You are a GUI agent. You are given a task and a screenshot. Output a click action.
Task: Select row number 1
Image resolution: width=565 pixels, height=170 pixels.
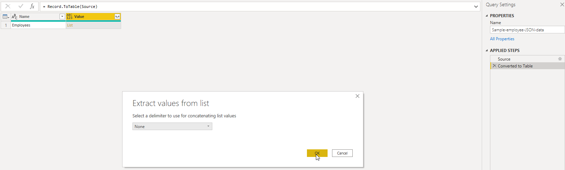pyautogui.click(x=6, y=25)
